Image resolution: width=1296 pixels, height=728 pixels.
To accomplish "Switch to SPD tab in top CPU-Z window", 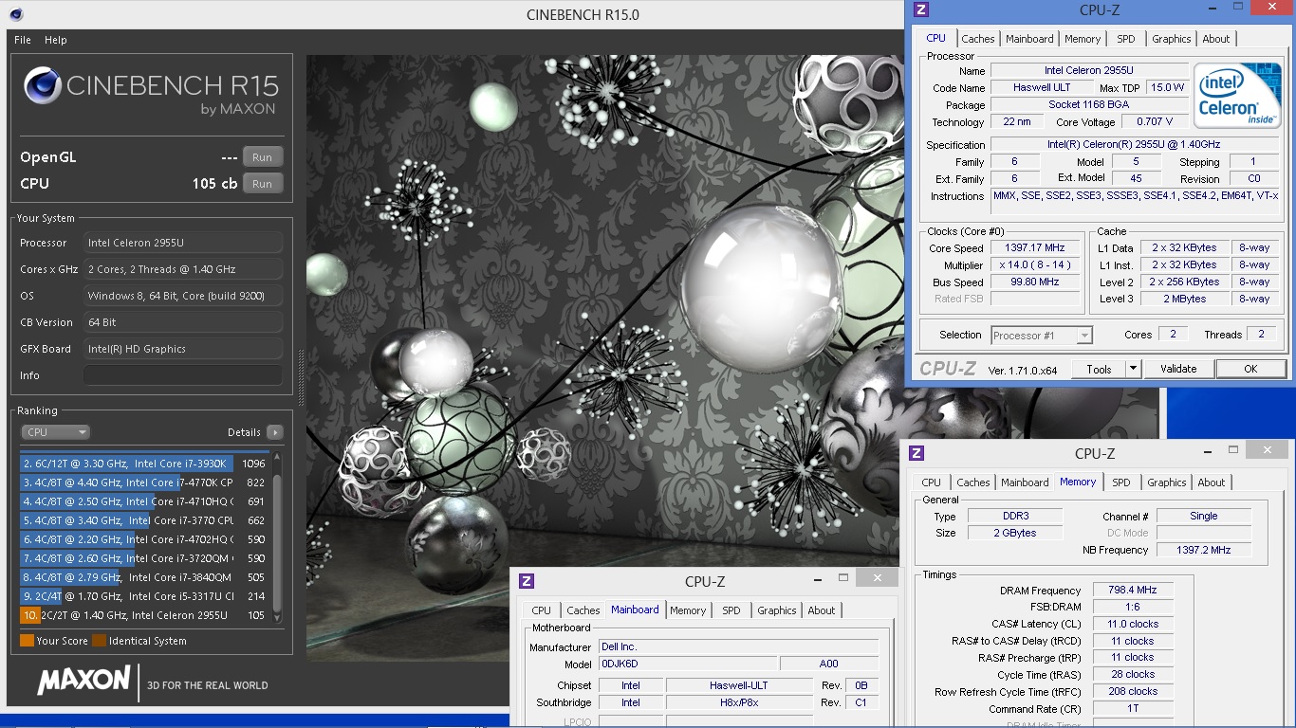I will 1125,39.
